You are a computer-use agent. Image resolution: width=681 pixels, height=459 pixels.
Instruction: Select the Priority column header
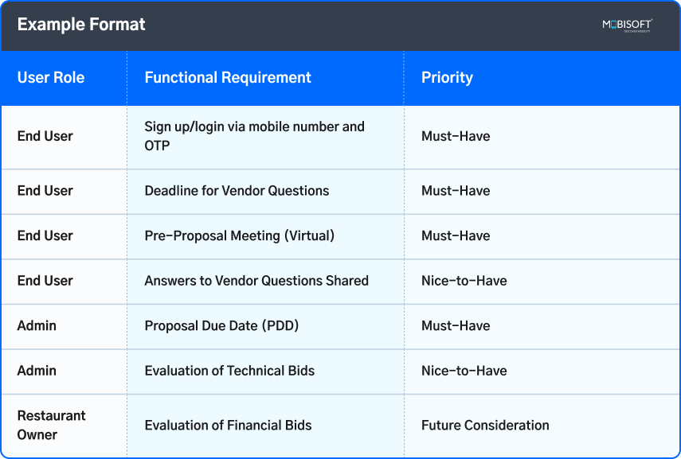click(447, 78)
